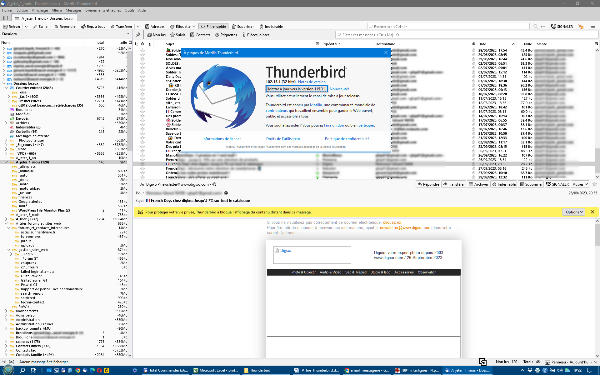Image resolution: width=600 pixels, height=375 pixels.
Task: Open the Étiquette dropdown in toolbar
Action: 183,27
